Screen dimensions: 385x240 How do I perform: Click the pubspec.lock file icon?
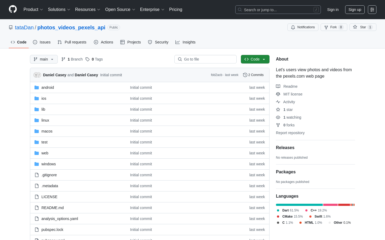click(x=37, y=230)
